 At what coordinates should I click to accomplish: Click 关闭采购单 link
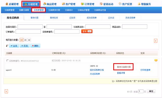click(95, 74)
